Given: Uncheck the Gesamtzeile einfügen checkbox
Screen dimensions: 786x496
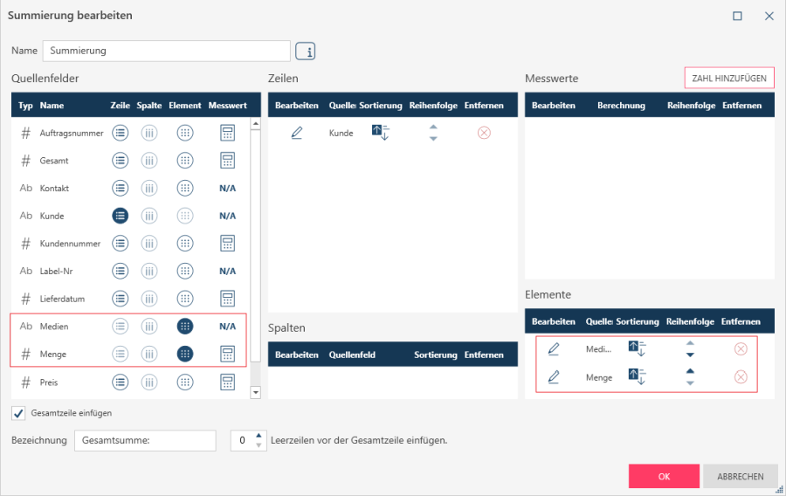Looking at the screenshot, I should point(18,413).
